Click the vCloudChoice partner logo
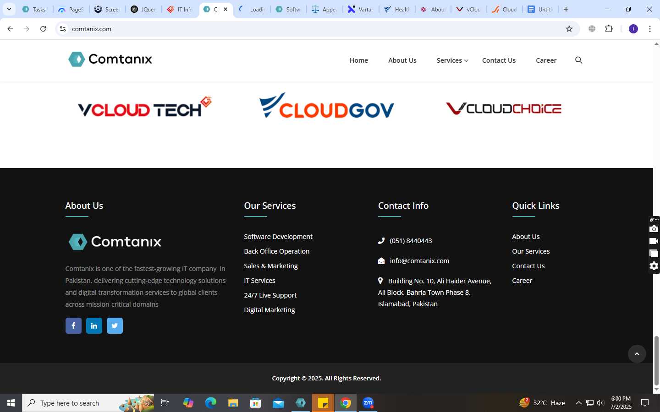660x412 pixels. tap(503, 108)
